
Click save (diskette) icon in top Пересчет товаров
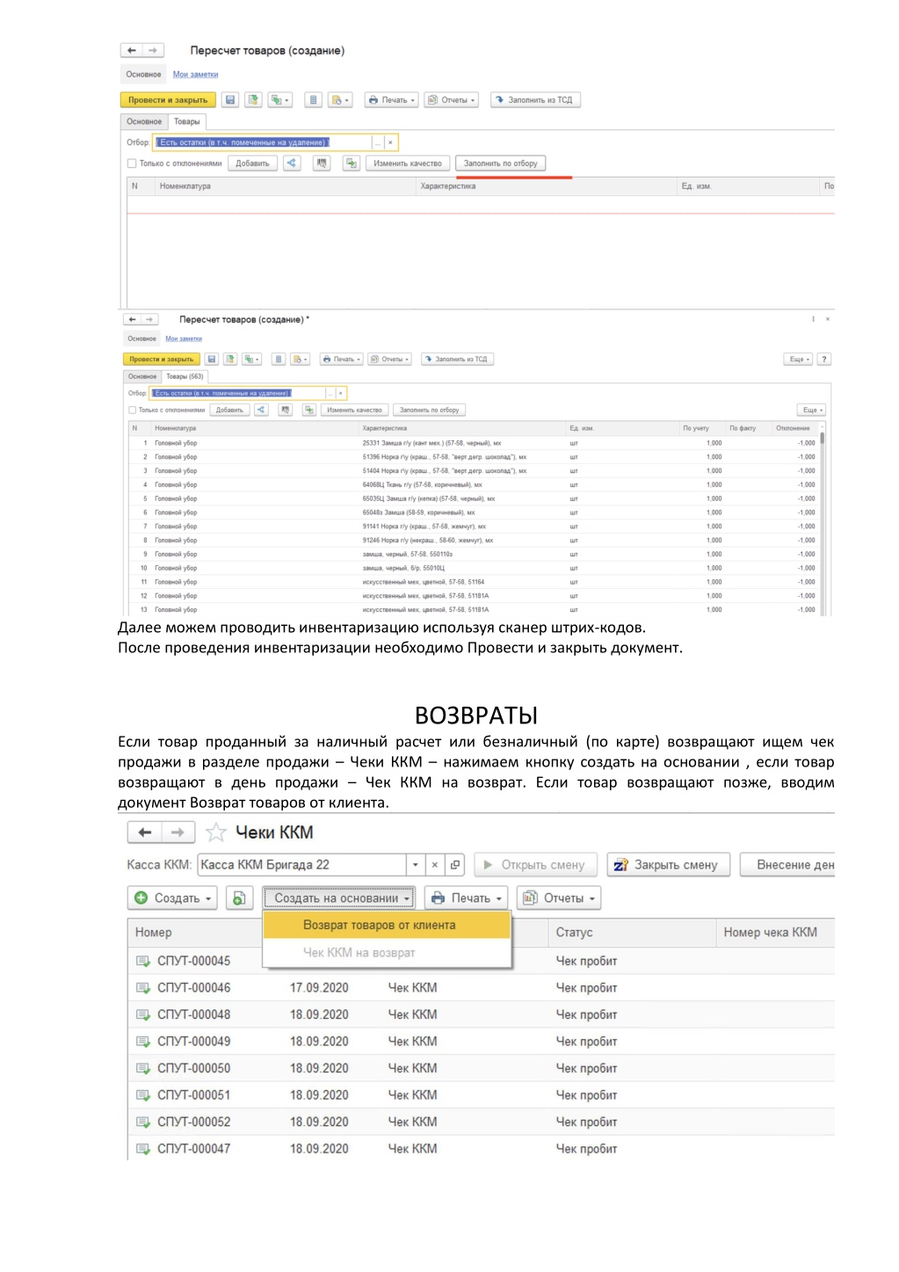pos(229,100)
